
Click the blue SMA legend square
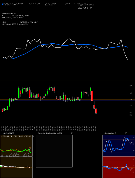click(3, 4)
